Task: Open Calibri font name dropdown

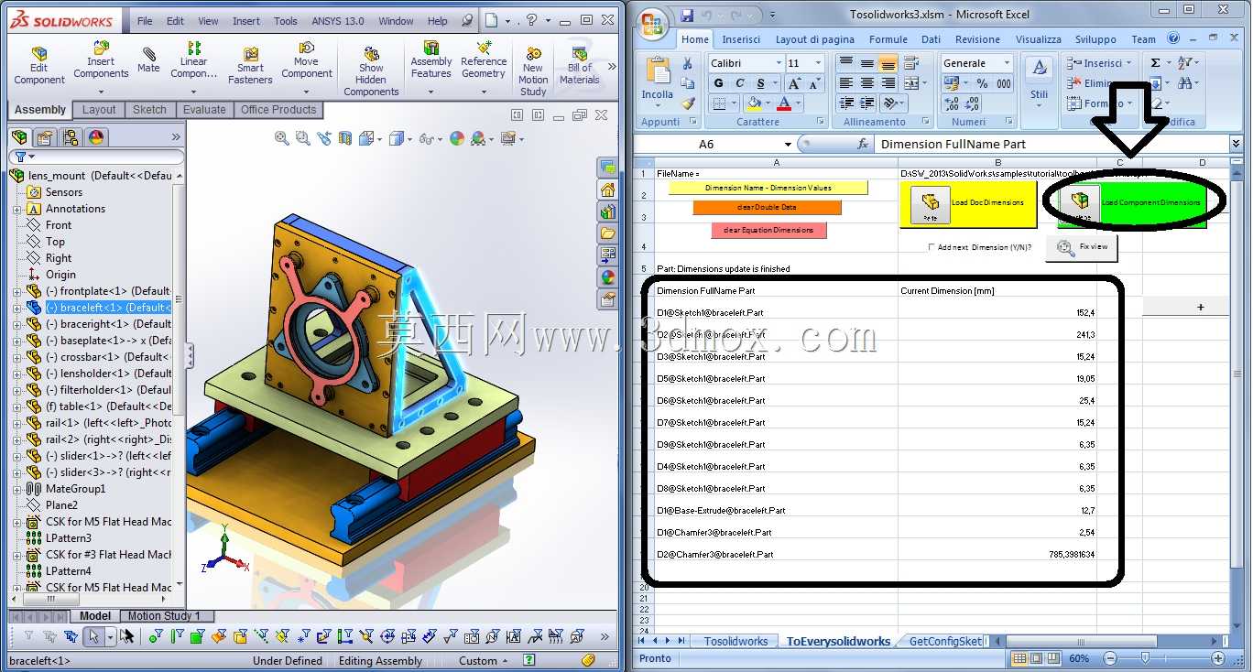Action: click(x=779, y=63)
